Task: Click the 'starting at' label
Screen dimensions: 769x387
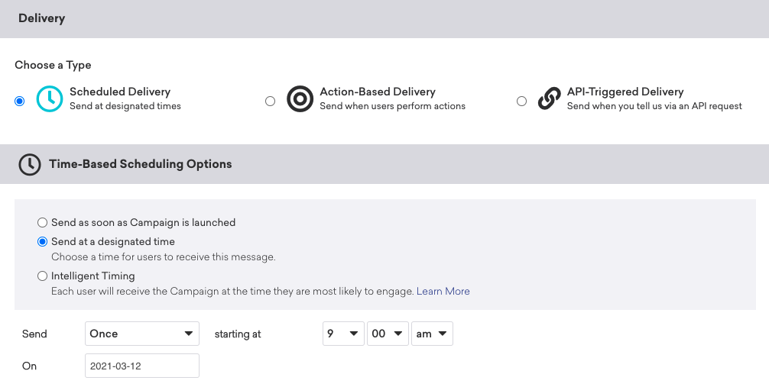Action: [238, 334]
